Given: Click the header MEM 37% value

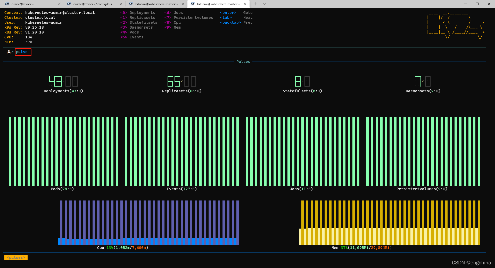Looking at the screenshot, I should 29,42.
